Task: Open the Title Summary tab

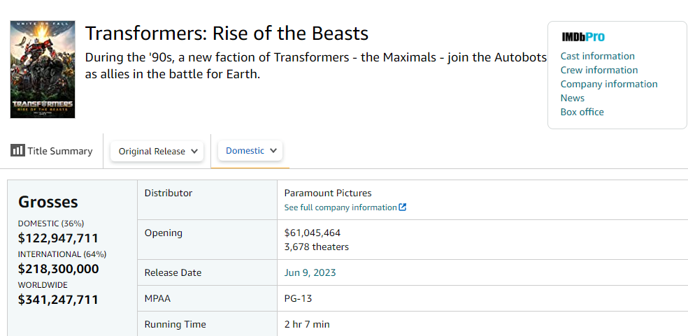Action: tap(52, 151)
